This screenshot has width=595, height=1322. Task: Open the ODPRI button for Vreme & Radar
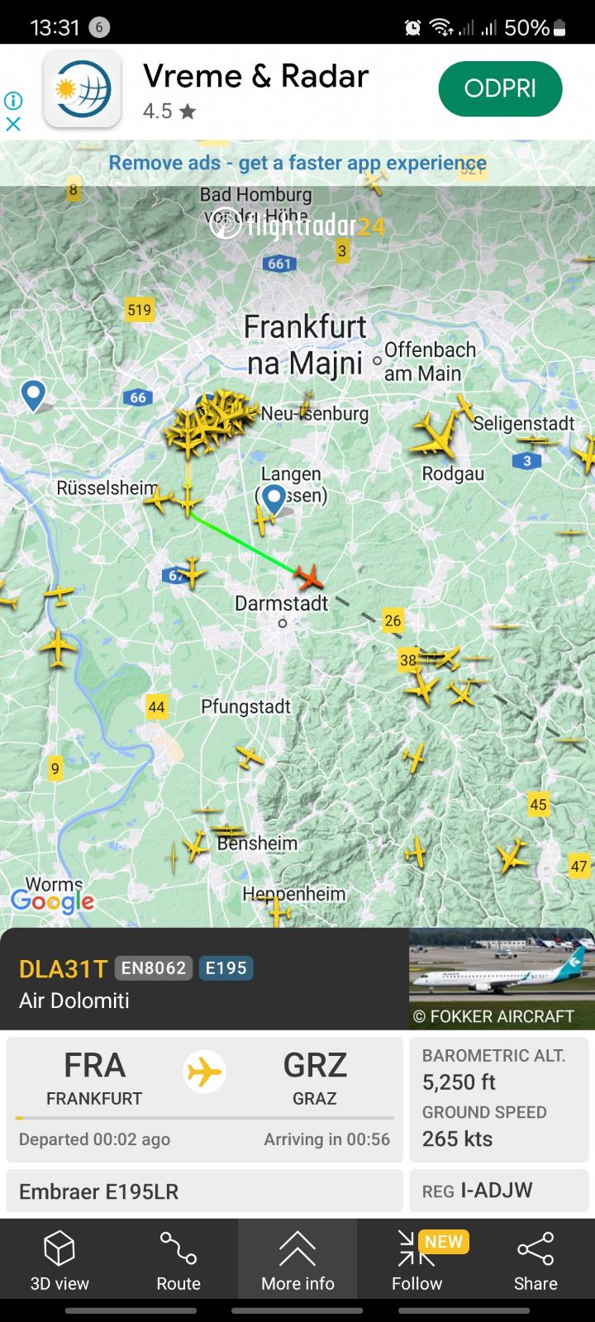click(x=500, y=88)
